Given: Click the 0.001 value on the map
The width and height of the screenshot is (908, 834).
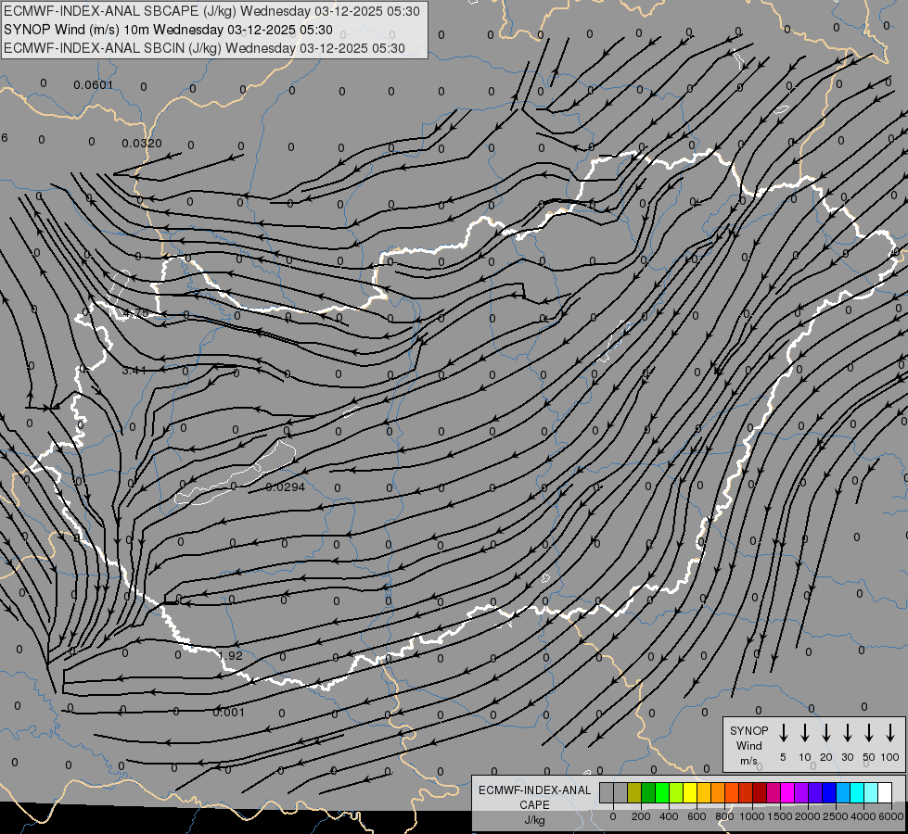Looking at the screenshot, I should click(229, 713).
